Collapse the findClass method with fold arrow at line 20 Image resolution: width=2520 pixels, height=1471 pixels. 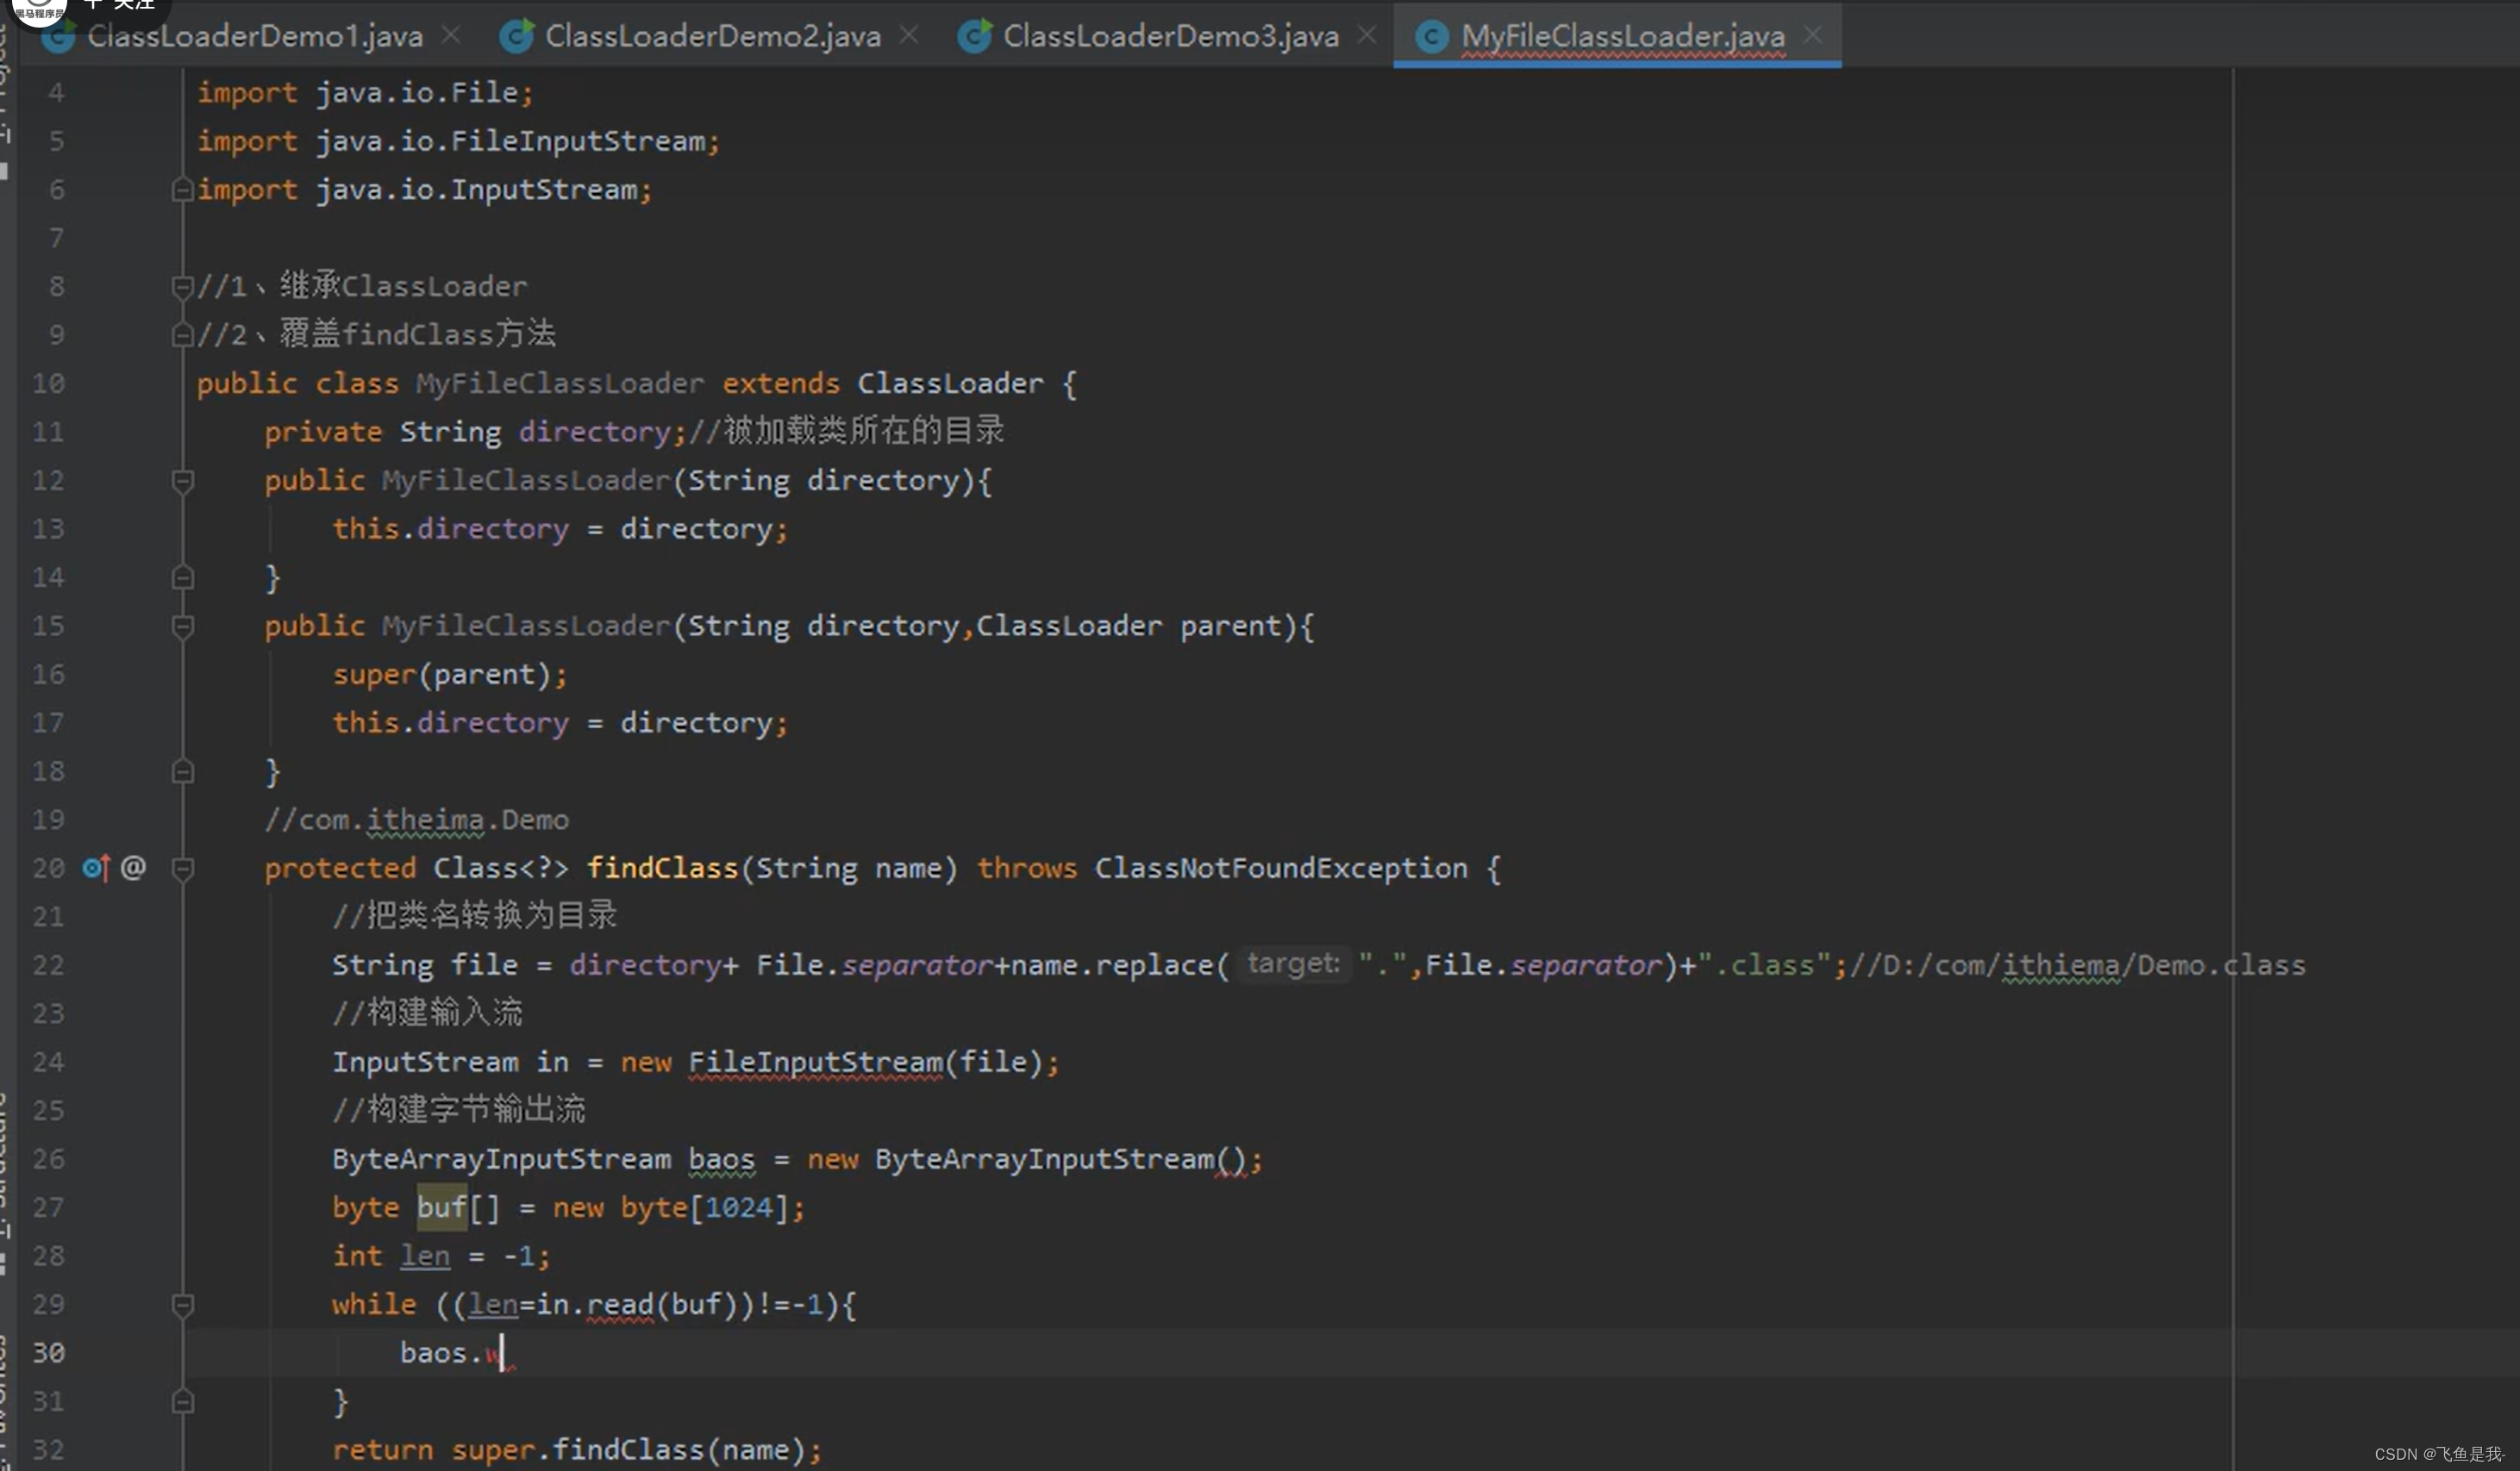(183, 869)
